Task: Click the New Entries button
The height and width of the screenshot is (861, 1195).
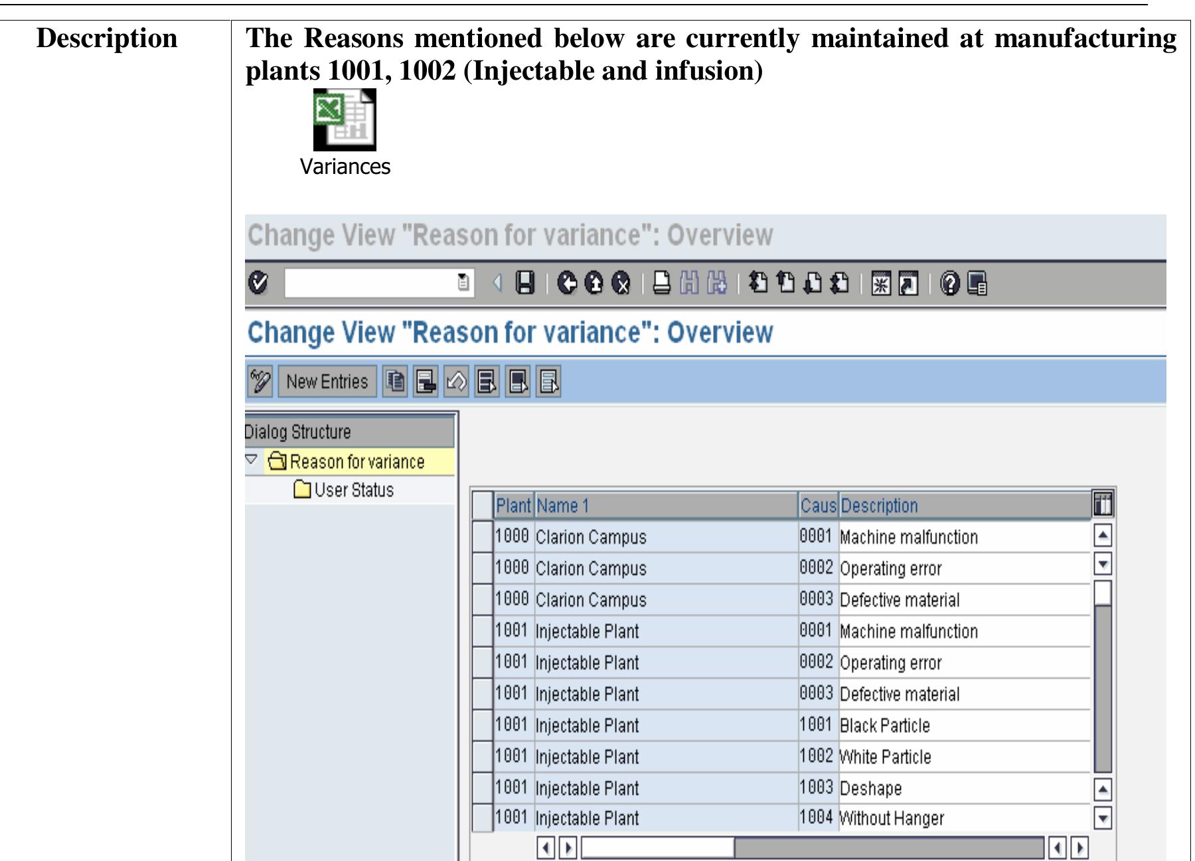Action: point(327,382)
